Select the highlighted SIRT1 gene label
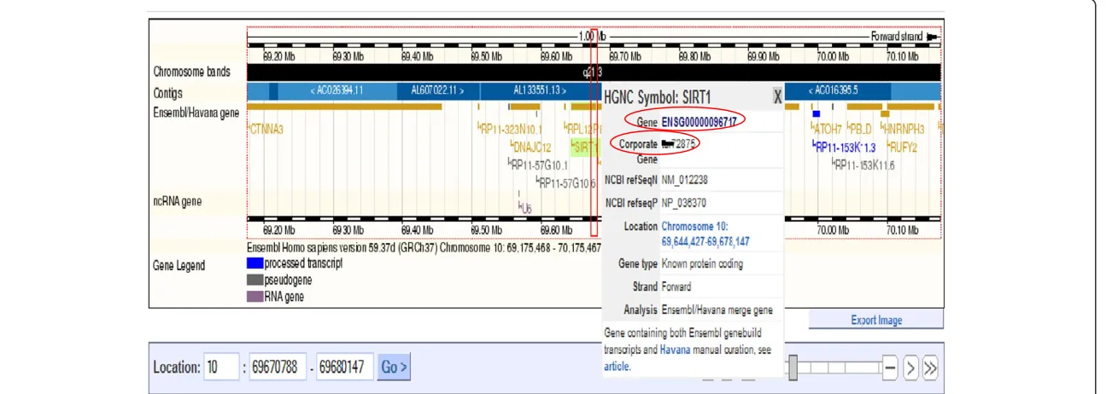The height and width of the screenshot is (394, 1112). click(x=585, y=147)
